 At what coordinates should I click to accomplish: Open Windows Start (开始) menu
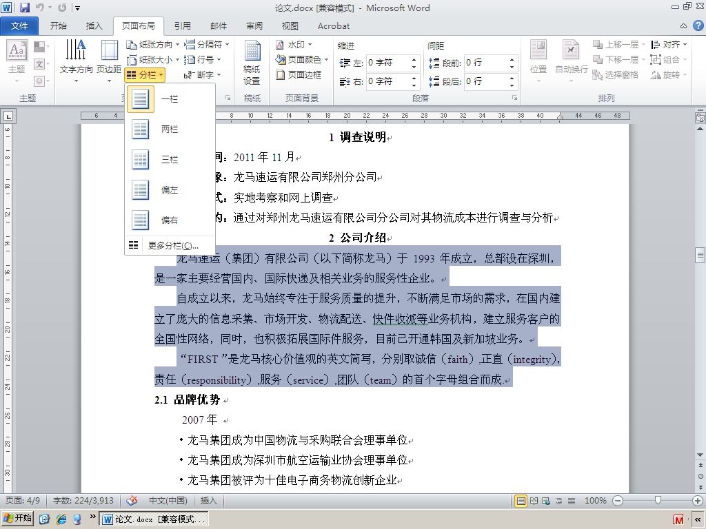tap(17, 519)
